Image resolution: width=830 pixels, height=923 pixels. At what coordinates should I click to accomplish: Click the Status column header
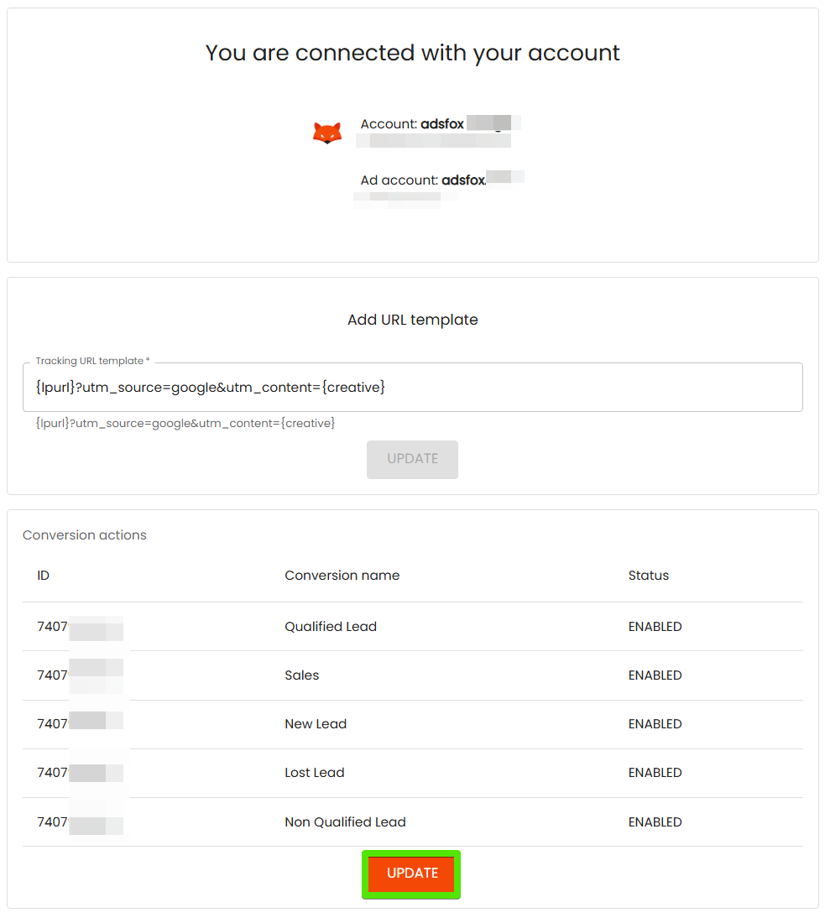point(649,576)
